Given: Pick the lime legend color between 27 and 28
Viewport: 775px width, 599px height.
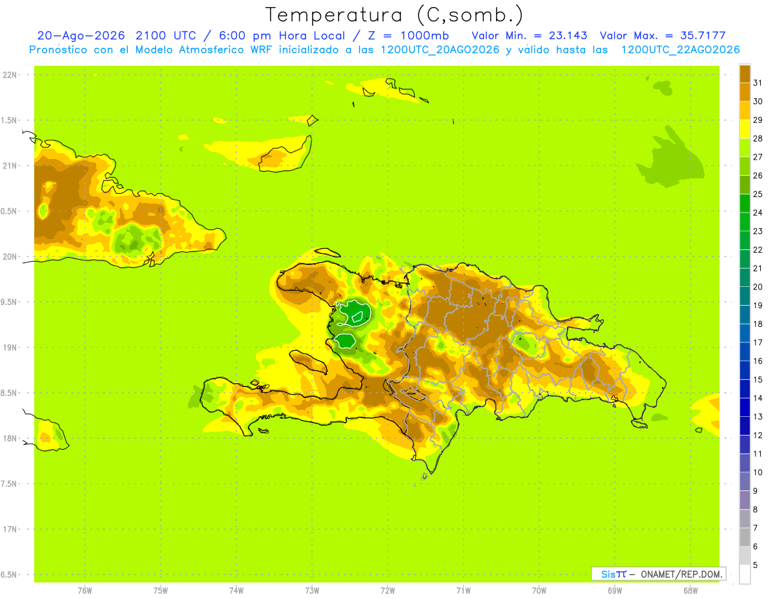Looking at the screenshot, I should 745,148.
